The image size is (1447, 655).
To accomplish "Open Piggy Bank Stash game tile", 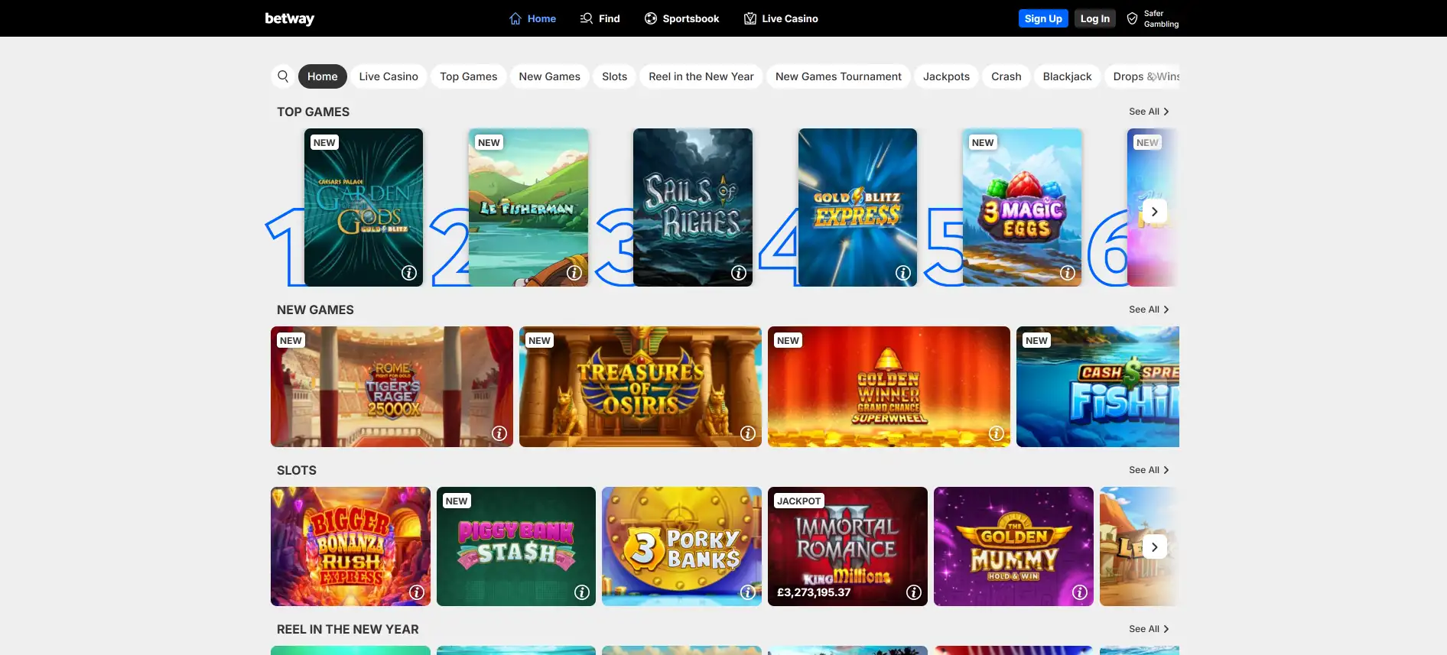I will [516, 546].
